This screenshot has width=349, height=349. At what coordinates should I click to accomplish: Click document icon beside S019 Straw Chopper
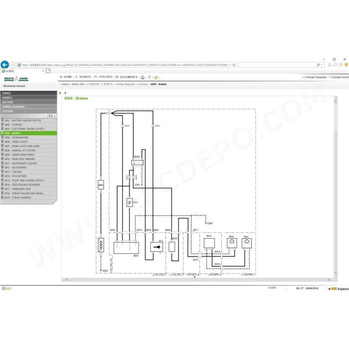2,197
